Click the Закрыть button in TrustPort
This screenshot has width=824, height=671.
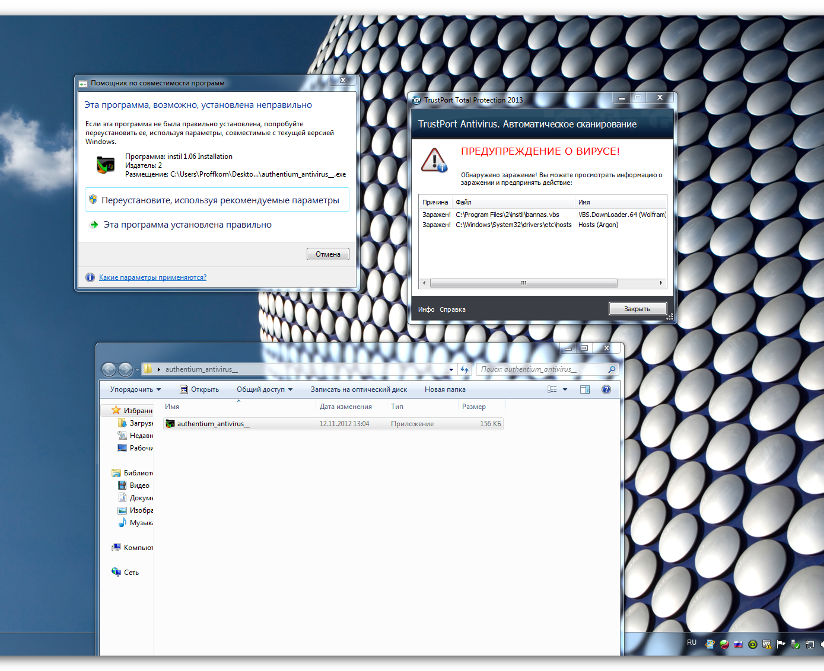[638, 309]
